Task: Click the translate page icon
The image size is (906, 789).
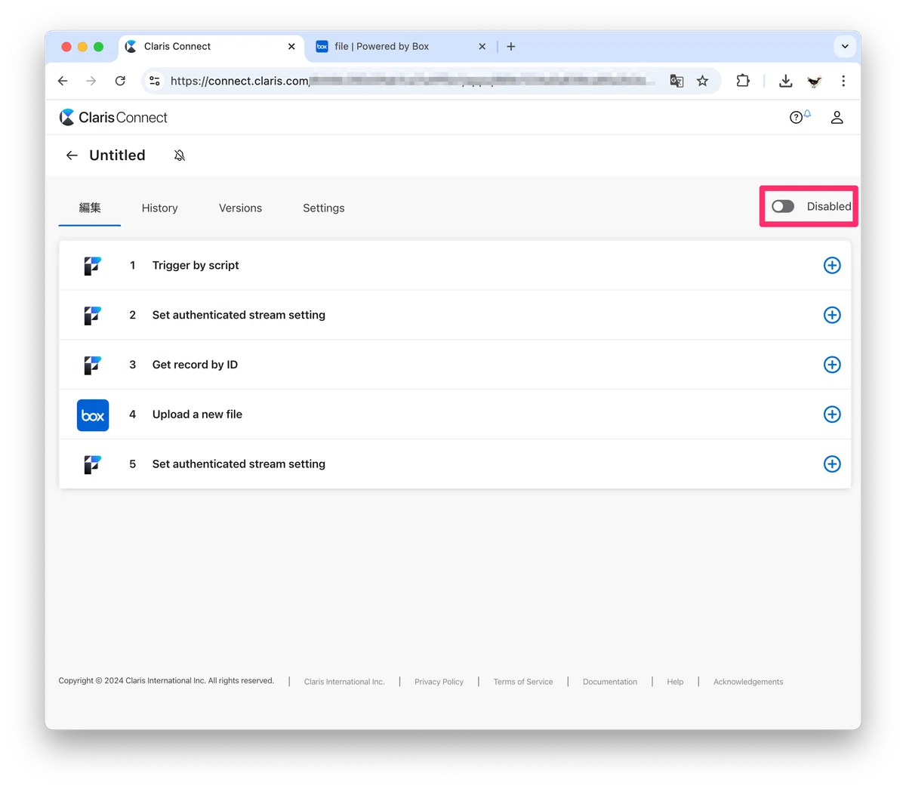Action: click(676, 81)
